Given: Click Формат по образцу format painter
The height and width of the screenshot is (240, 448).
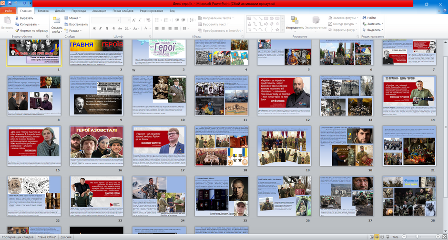Looking at the screenshot, I should (x=31, y=30).
